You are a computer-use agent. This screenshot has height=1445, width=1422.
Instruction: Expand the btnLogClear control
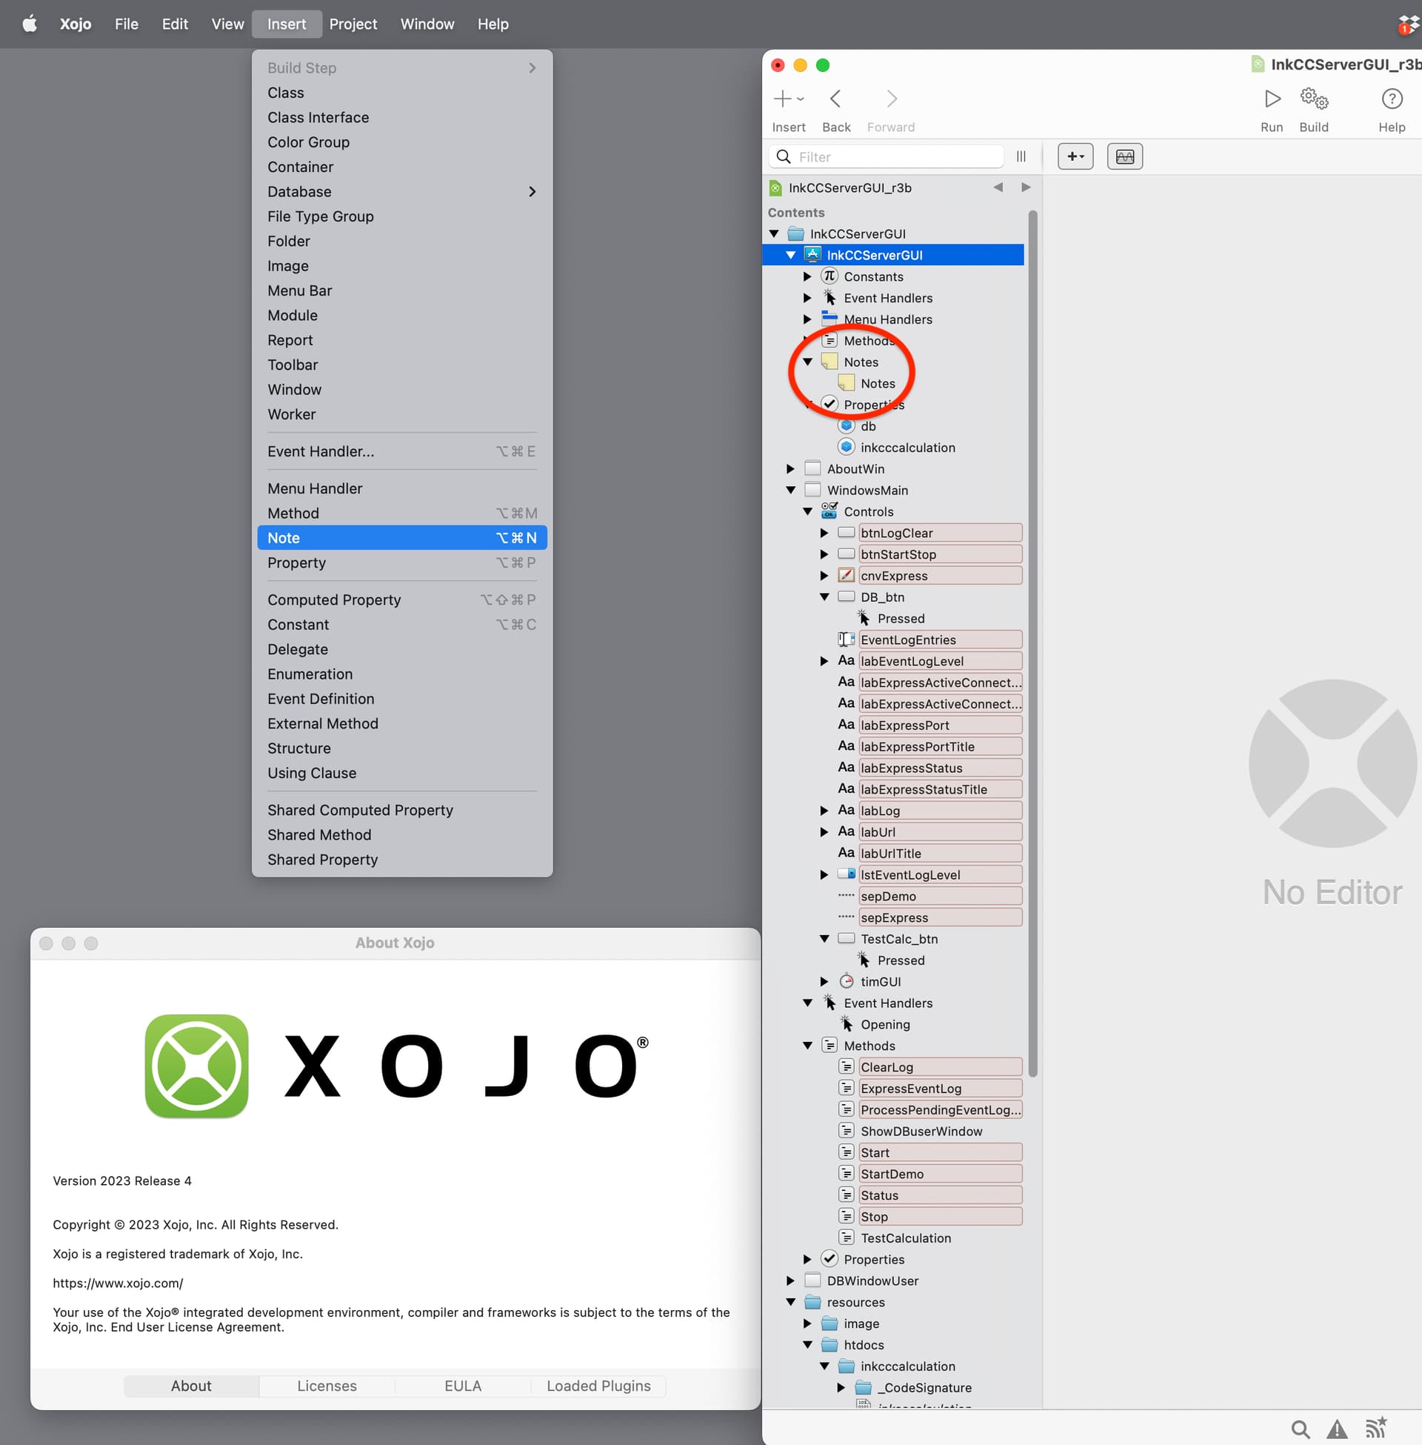coord(824,532)
